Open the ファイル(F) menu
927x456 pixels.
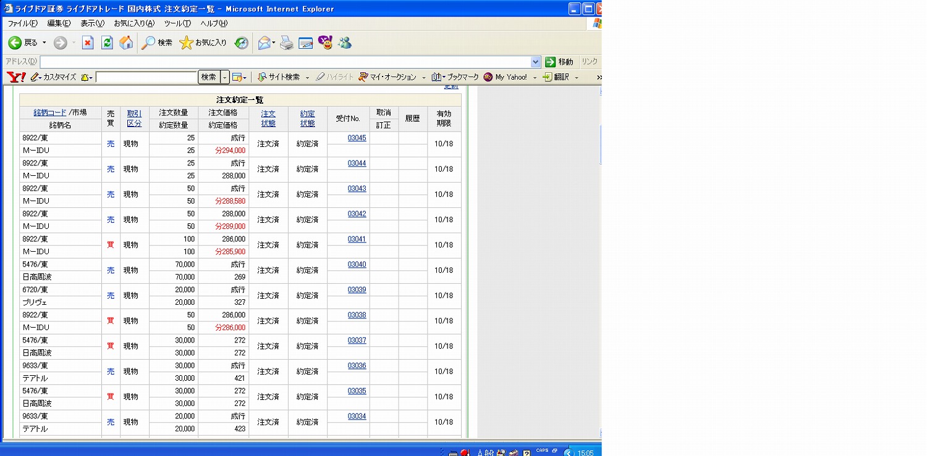(22, 23)
